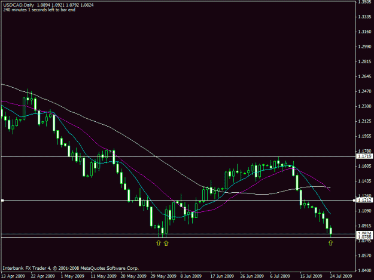374x280 pixels.
Task: Click the 1.1955 price axis label
Action: (x=365, y=136)
